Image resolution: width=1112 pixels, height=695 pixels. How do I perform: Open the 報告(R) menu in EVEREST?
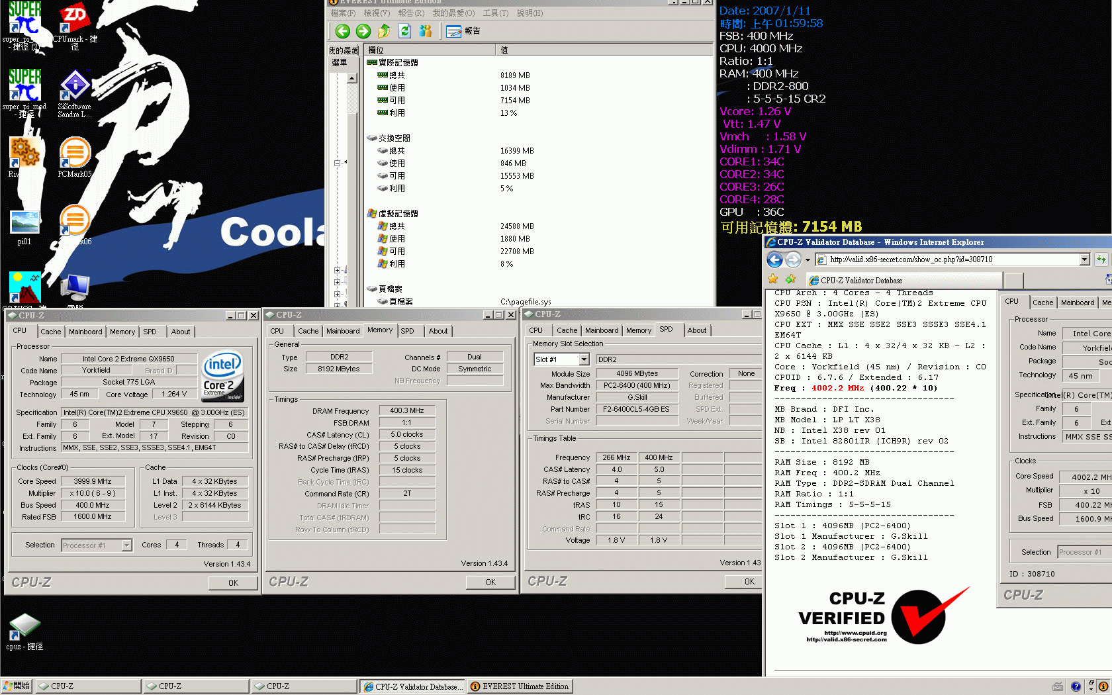[x=411, y=13]
